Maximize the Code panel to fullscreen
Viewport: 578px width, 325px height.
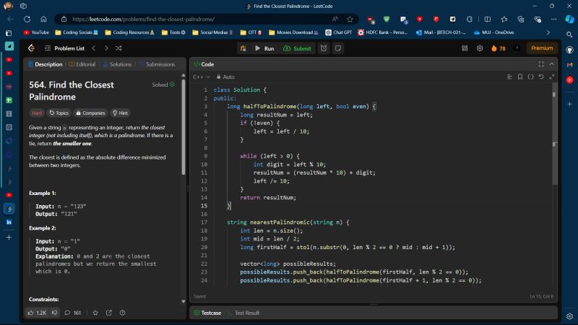[541, 64]
